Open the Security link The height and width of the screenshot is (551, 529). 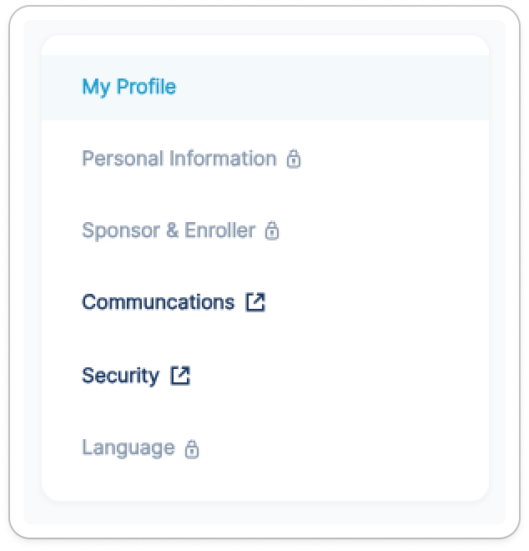[x=265, y=376]
